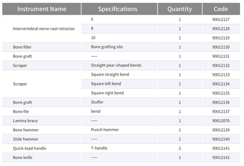
Task: Select the Bone grafting silo specification
Action: click(x=107, y=47)
